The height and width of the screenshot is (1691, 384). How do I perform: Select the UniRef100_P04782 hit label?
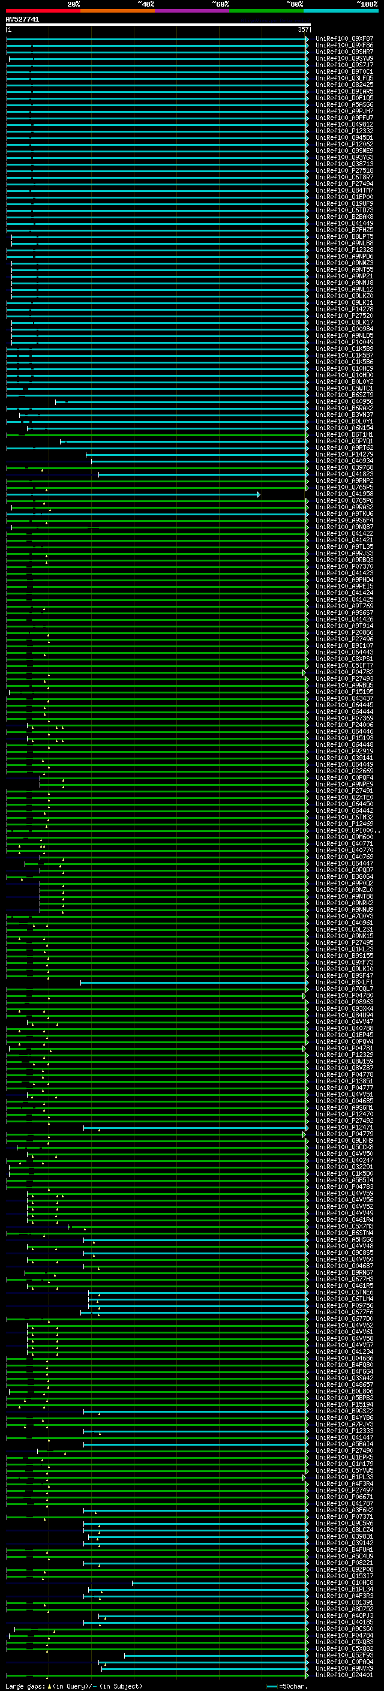344,672
